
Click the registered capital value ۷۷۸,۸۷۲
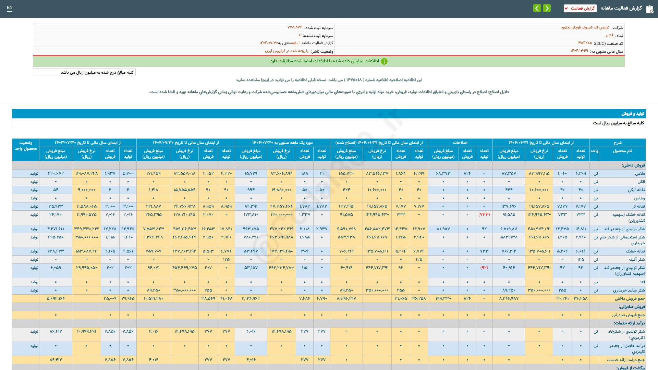coord(295,27)
